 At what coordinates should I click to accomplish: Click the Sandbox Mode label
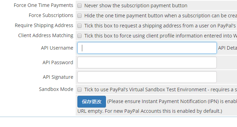pyautogui.click(x=56, y=89)
